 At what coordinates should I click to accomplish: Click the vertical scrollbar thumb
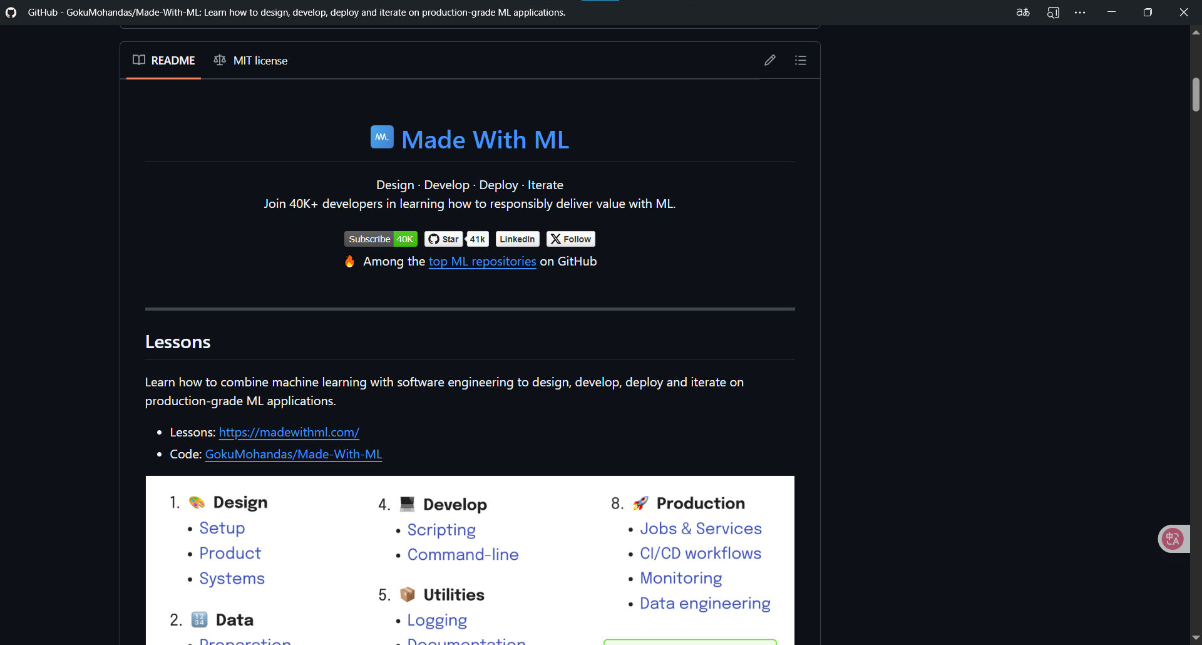point(1196,95)
